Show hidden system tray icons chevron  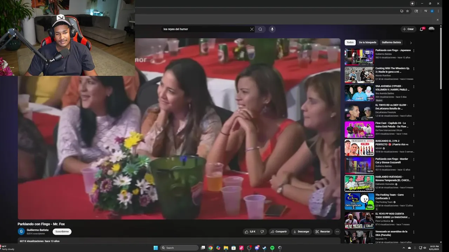click(x=403, y=248)
